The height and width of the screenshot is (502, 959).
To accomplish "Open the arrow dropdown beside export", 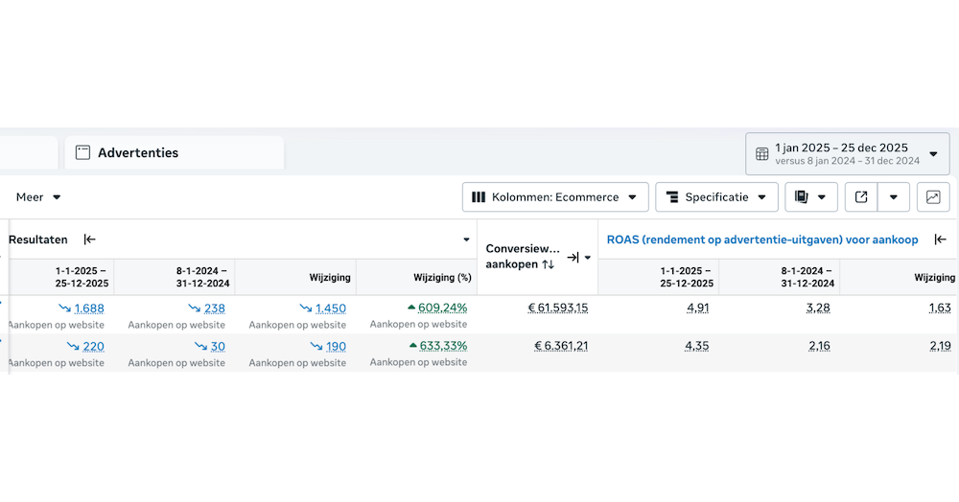I will coord(894,197).
